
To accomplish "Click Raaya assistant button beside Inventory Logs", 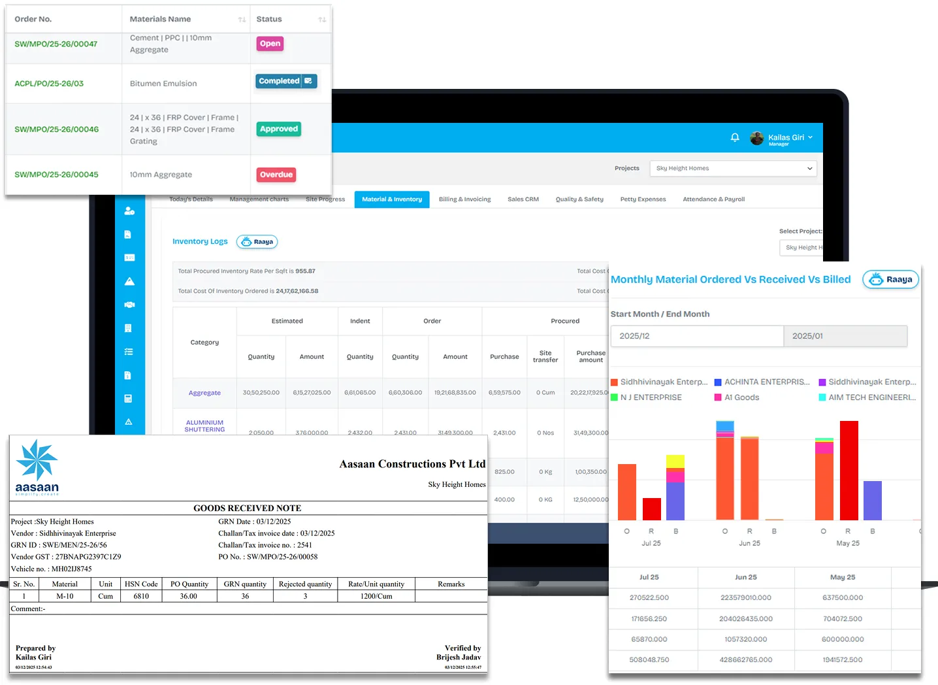I will (257, 242).
